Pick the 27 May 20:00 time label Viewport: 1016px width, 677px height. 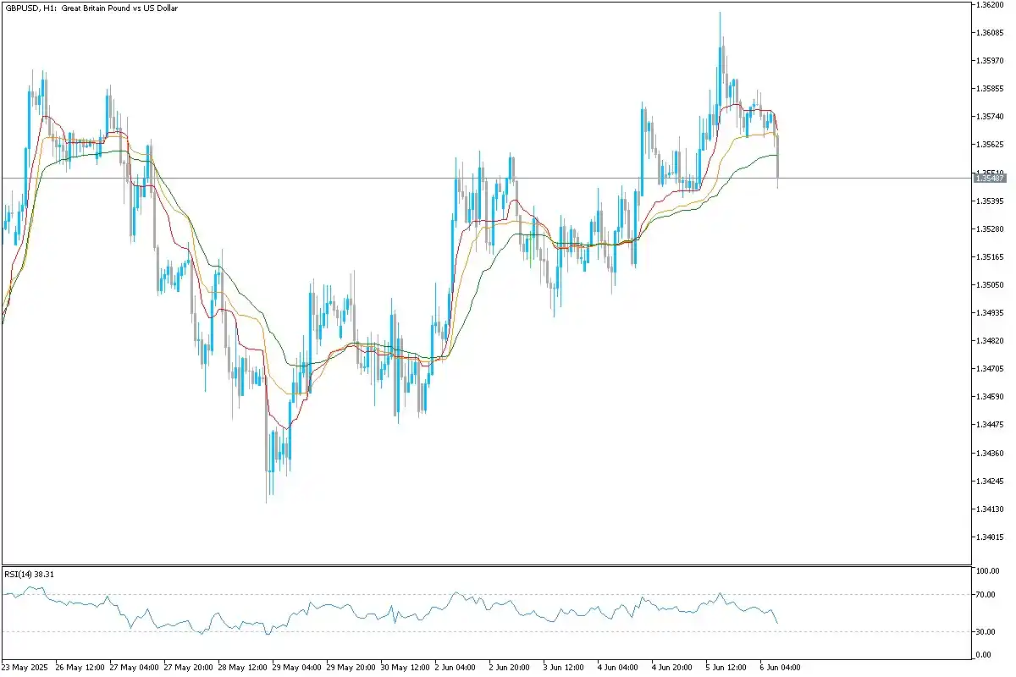pos(188,667)
